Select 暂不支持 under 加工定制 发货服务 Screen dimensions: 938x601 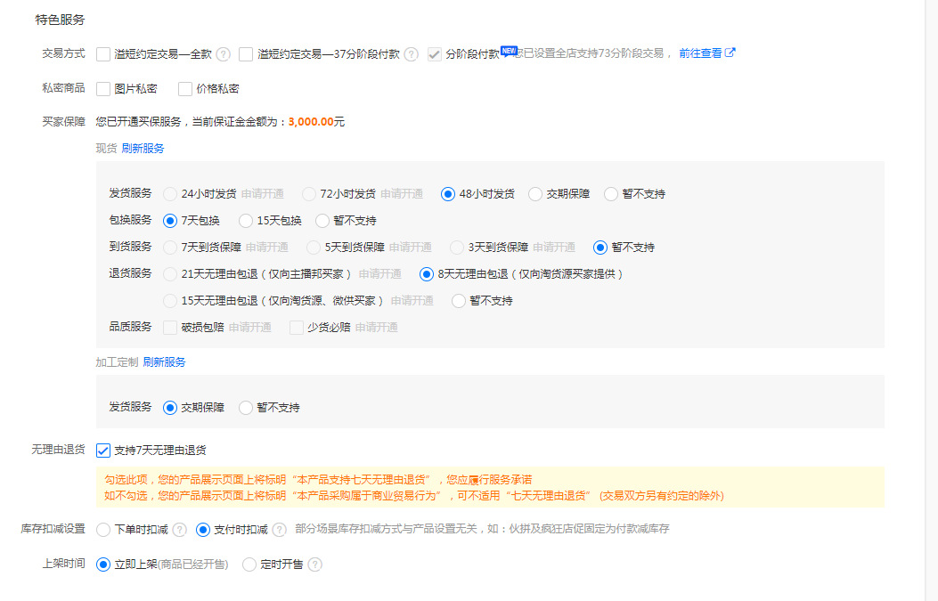(x=246, y=408)
